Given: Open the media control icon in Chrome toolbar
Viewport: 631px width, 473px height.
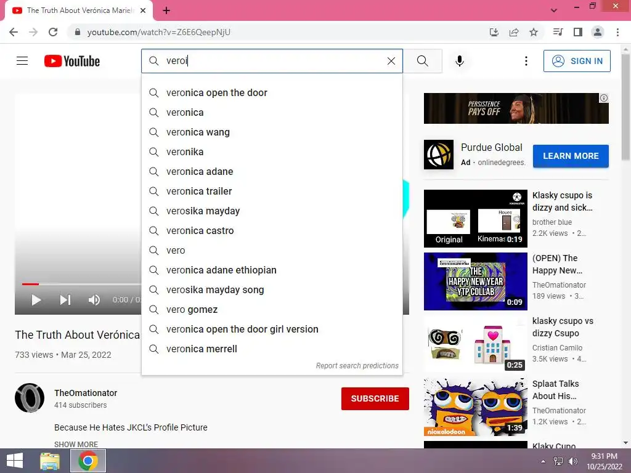Looking at the screenshot, I should tap(558, 32).
